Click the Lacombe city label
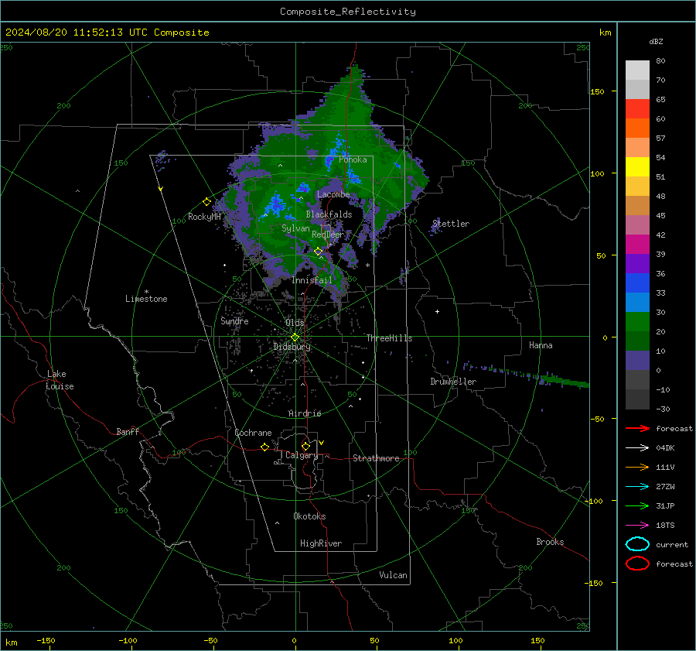Screen dimensions: 696x651 (x=333, y=194)
